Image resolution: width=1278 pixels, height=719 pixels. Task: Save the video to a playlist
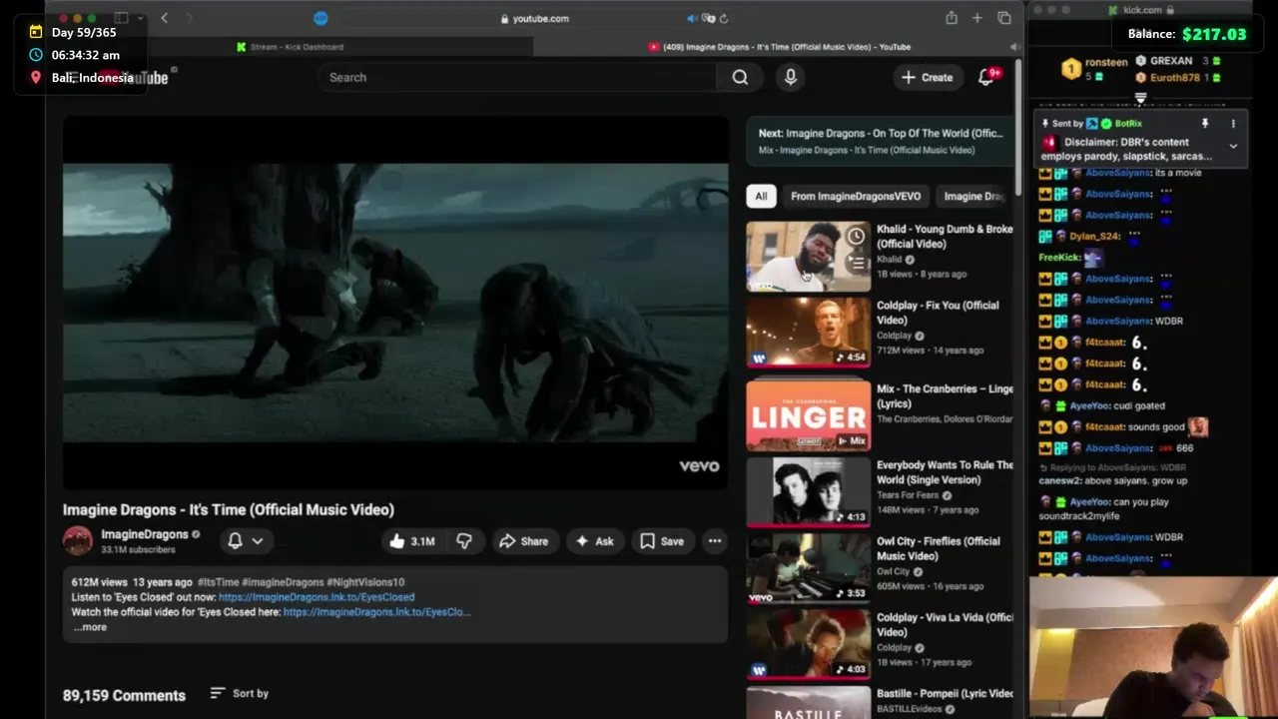point(662,541)
